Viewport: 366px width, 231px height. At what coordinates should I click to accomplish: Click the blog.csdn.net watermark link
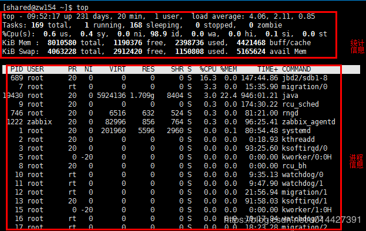pos(293,220)
